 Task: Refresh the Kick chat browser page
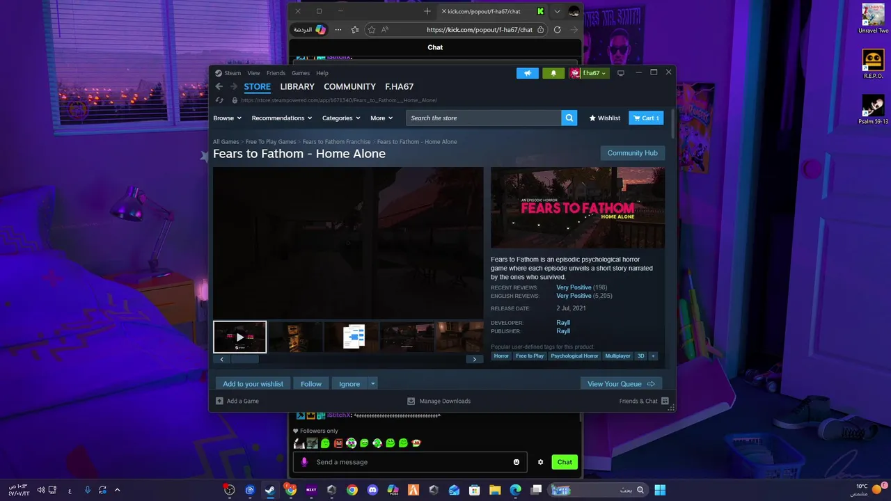557,30
